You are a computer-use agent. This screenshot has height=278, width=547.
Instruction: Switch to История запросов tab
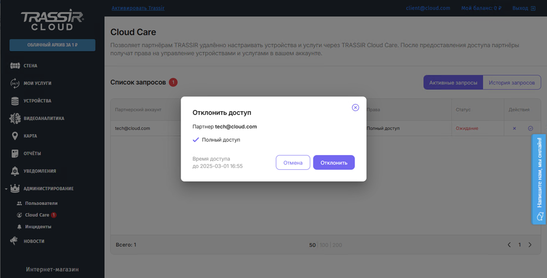(x=511, y=82)
